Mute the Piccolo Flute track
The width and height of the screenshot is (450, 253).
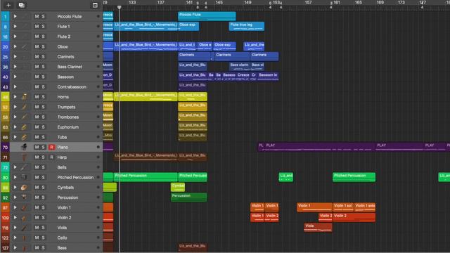click(x=37, y=16)
